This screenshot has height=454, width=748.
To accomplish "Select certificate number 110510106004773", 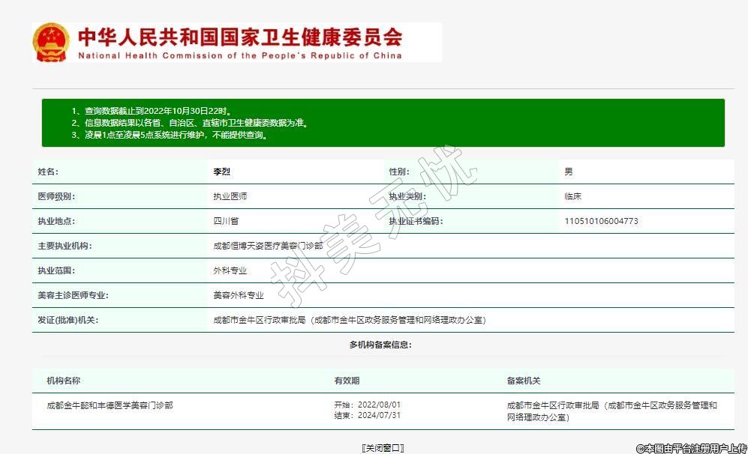I will pos(601,221).
